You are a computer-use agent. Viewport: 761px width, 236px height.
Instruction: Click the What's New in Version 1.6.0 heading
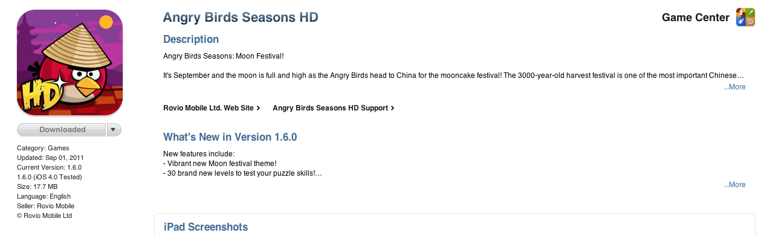pos(230,137)
